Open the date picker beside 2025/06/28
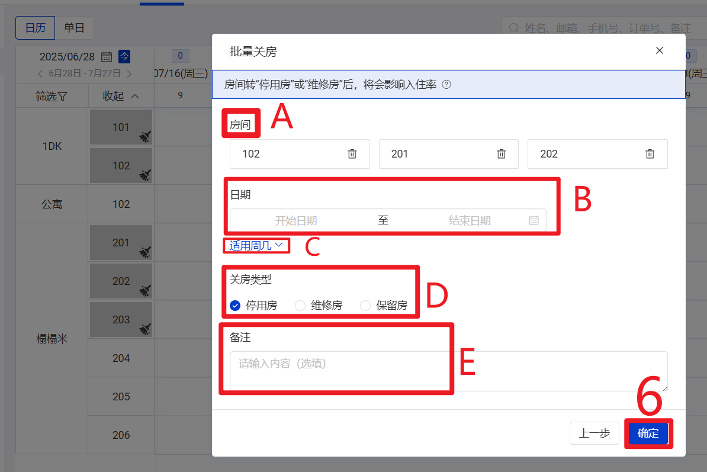Screen dimensions: 707x472 coord(107,57)
